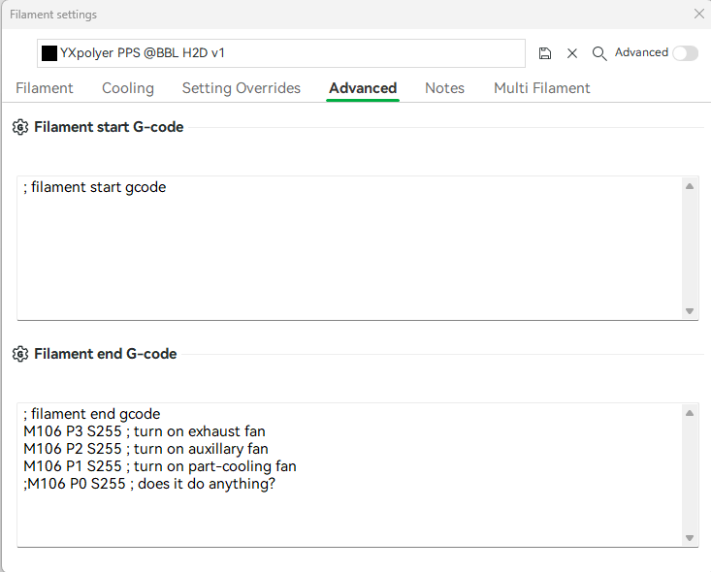Click the up arrow of start G-code scrollbar
711x572 pixels.
click(690, 186)
